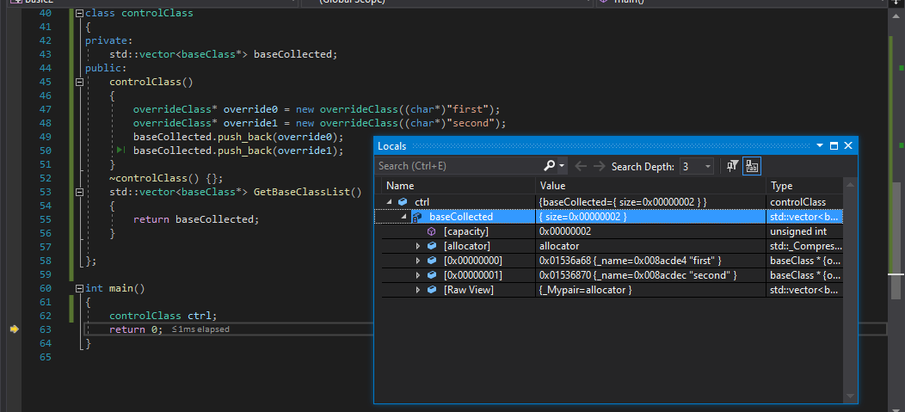Click the cube icon beside [allocator]
The width and height of the screenshot is (905, 412).
pyautogui.click(x=431, y=246)
